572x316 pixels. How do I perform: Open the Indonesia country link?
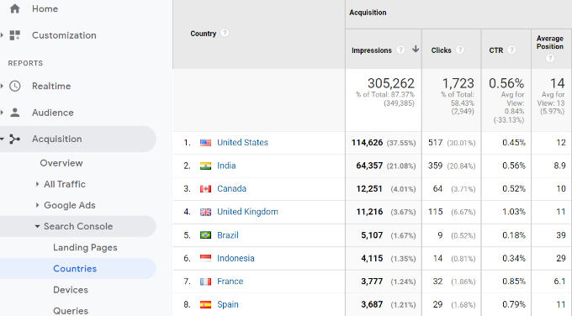(236, 258)
